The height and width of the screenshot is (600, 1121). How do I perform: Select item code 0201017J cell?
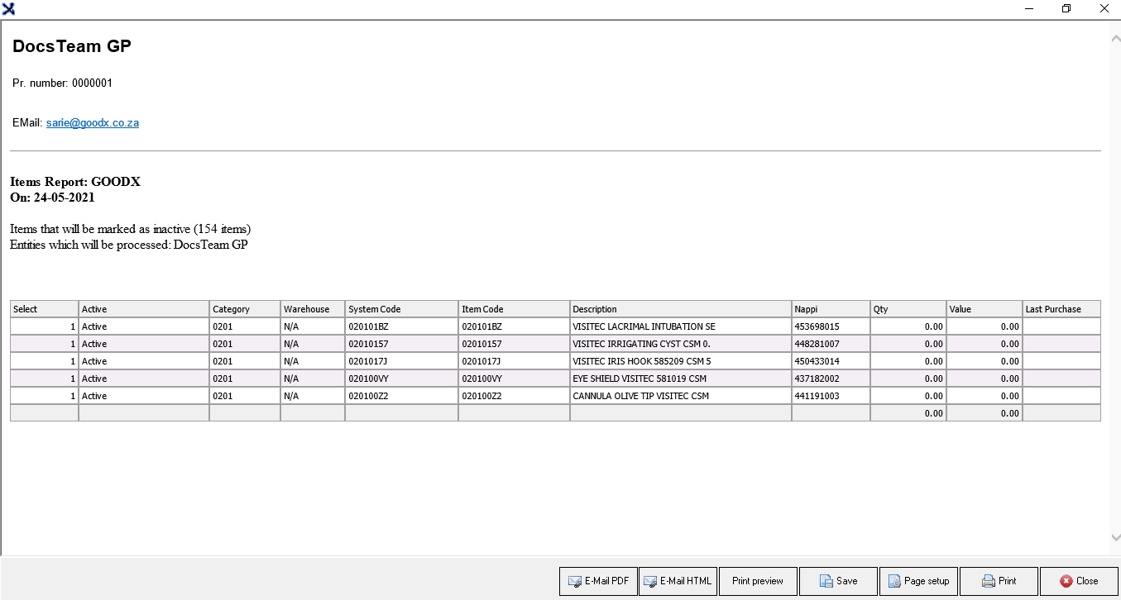pos(481,361)
